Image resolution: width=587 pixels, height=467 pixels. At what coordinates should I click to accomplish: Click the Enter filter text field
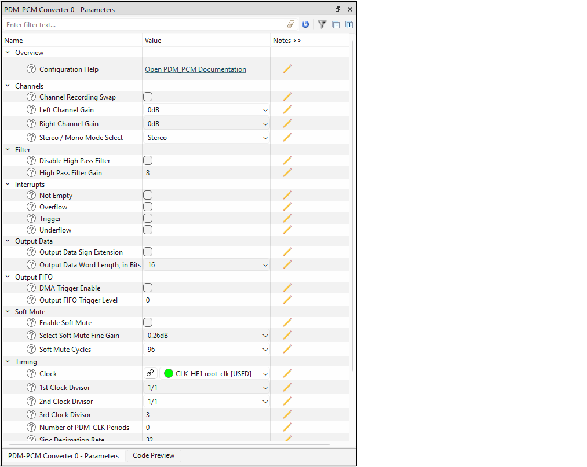coord(145,25)
